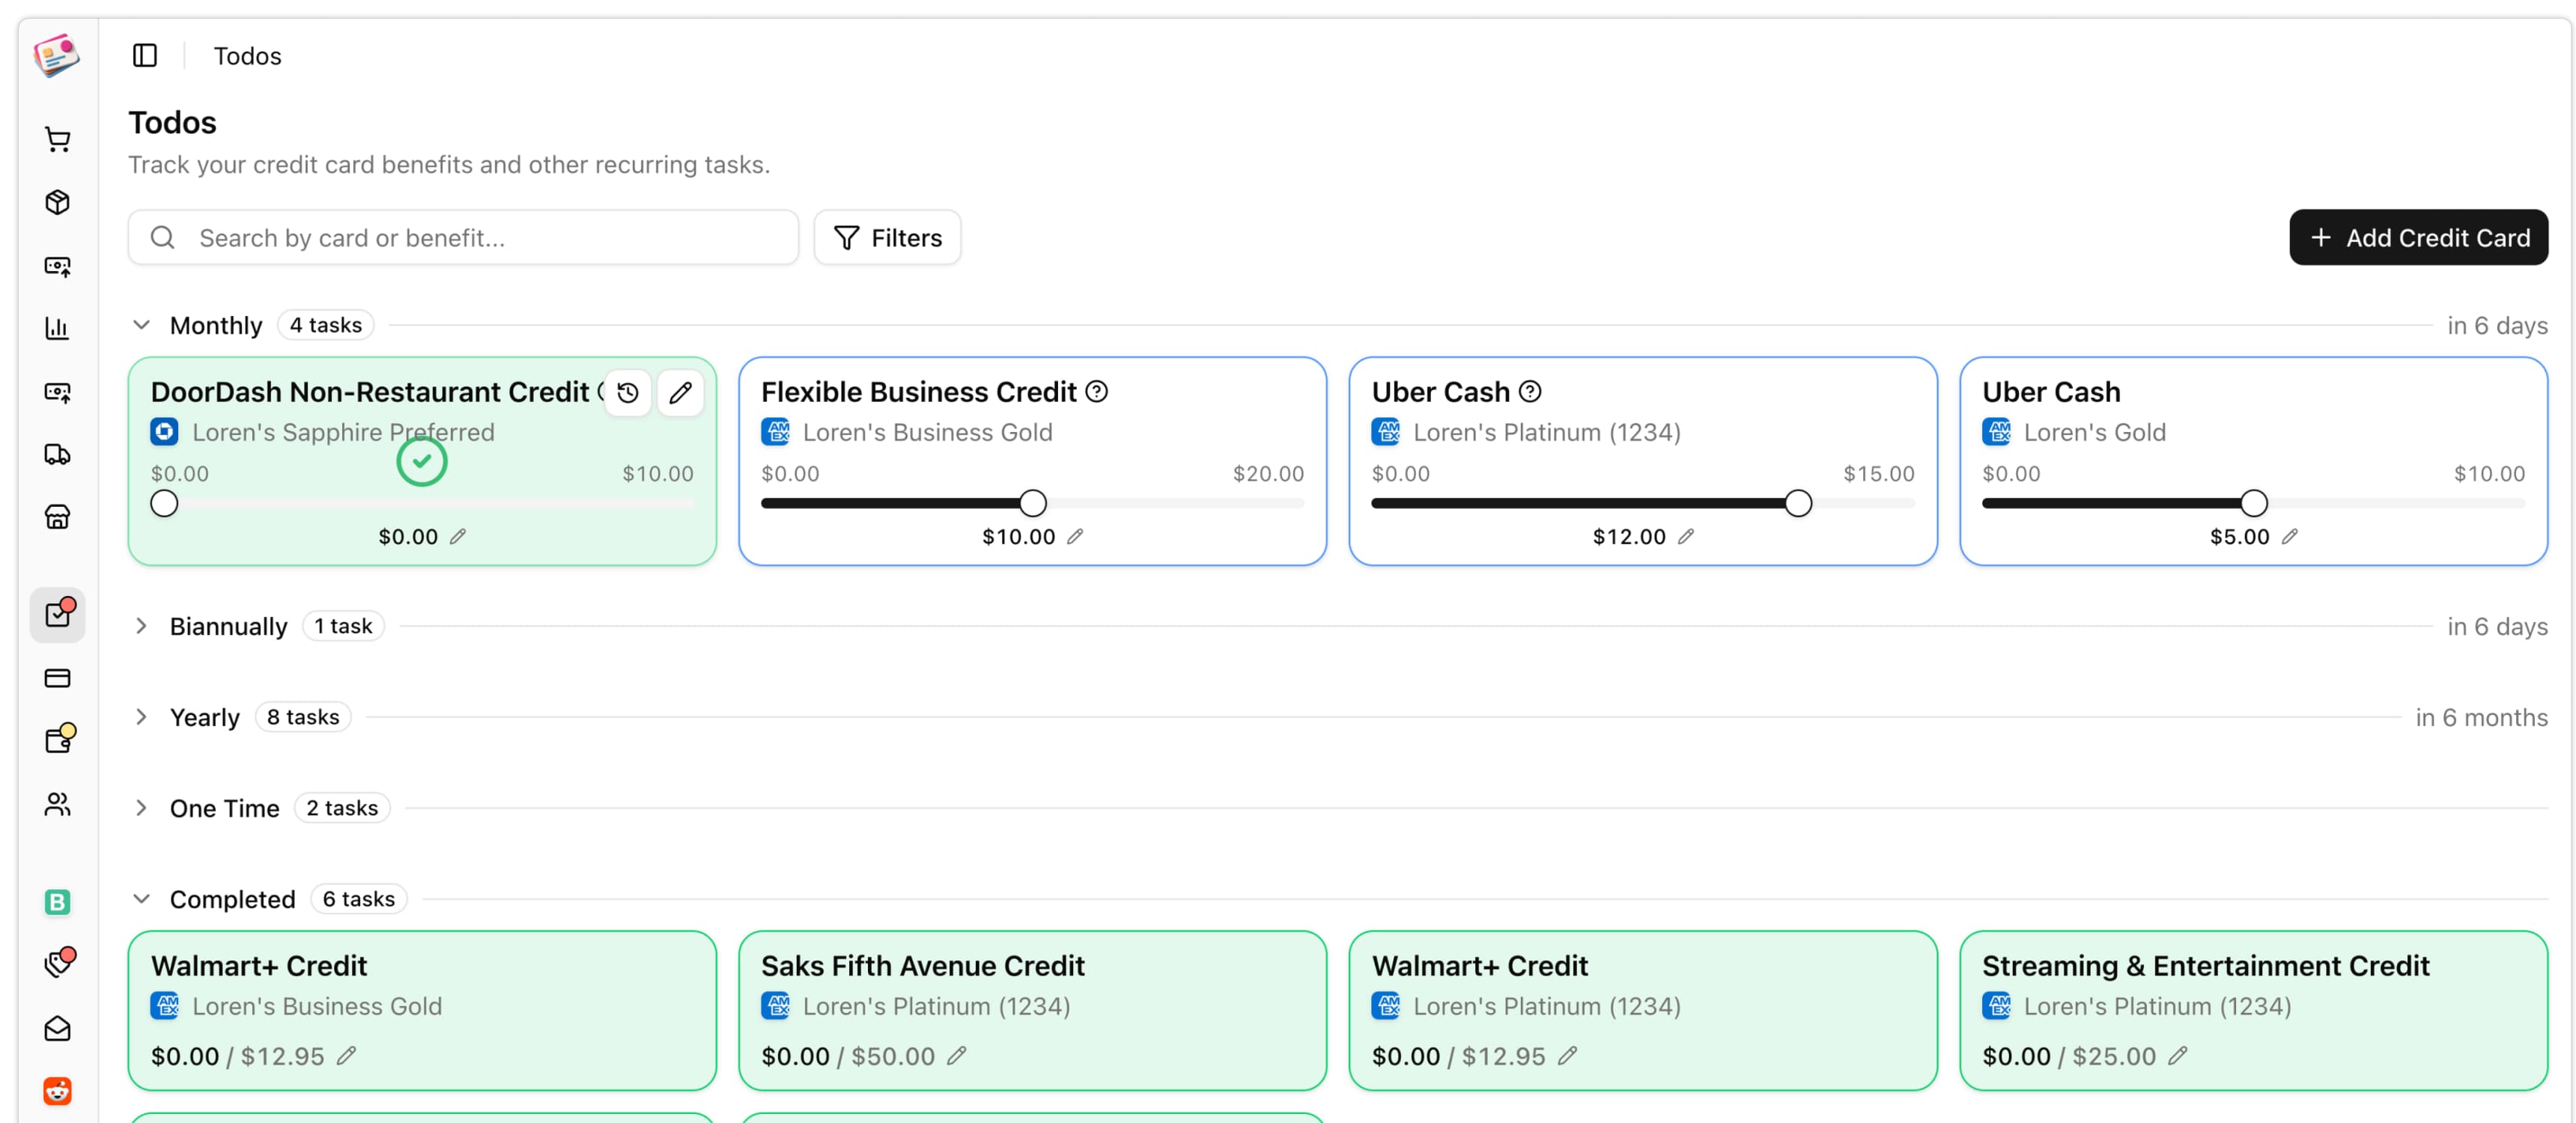Open the Streaming & Entertainment Credit completed card
Image resolution: width=2576 pixels, height=1123 pixels.
pyautogui.click(x=2253, y=1010)
